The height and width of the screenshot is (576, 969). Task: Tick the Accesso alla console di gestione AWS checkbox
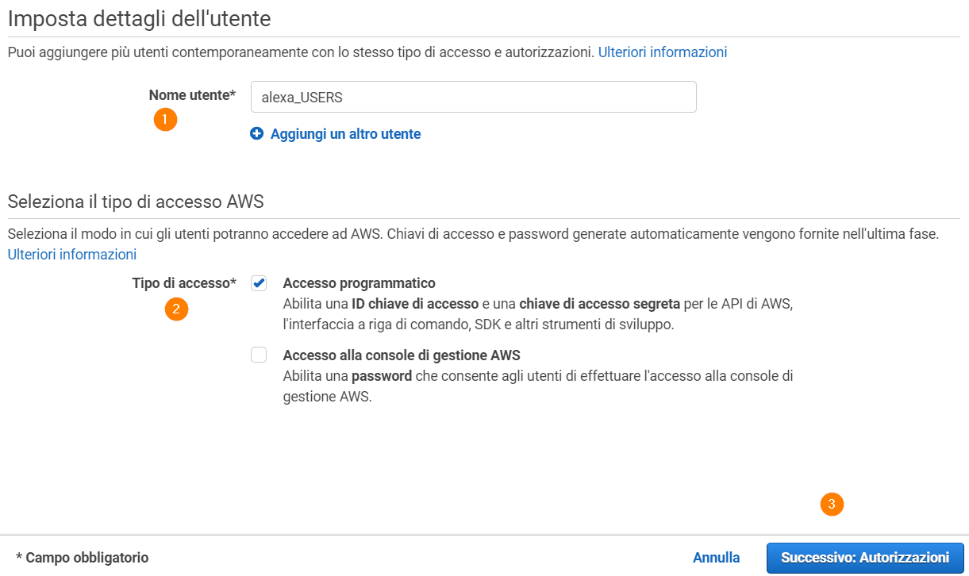coord(259,355)
